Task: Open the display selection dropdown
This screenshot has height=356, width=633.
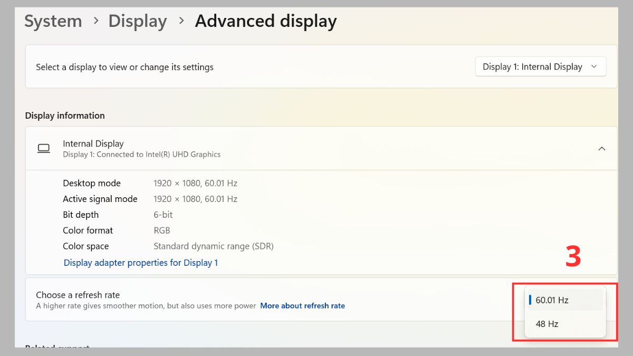Action: [x=540, y=66]
